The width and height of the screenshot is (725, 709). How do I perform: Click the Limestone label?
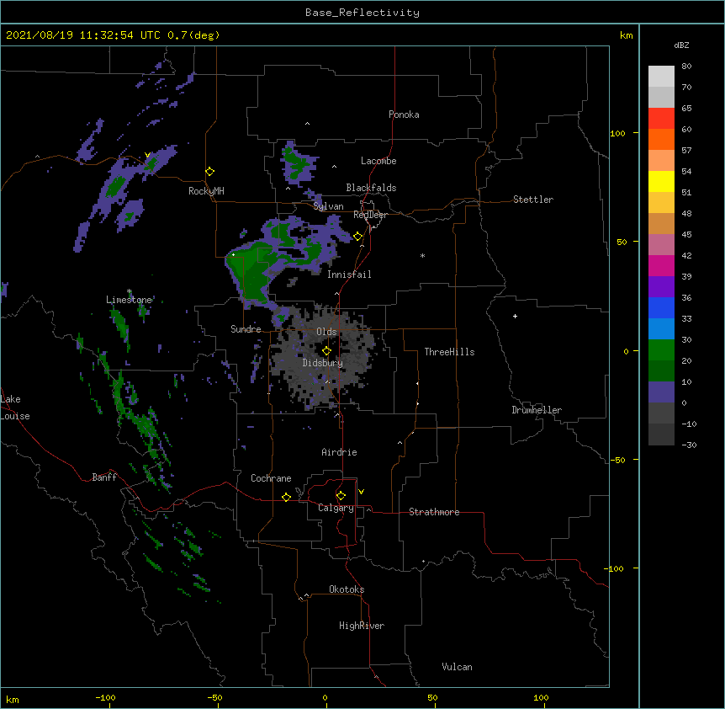click(x=129, y=300)
